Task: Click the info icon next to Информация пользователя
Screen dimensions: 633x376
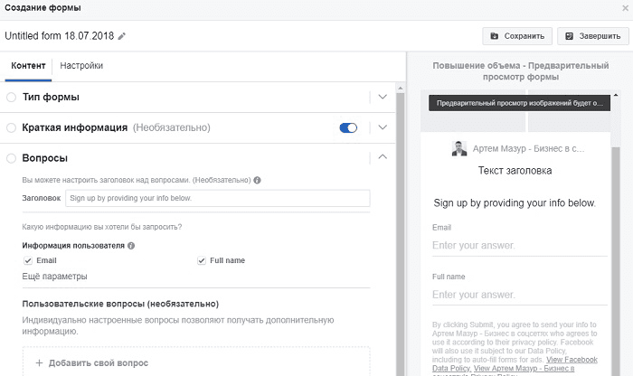Action: coord(131,245)
